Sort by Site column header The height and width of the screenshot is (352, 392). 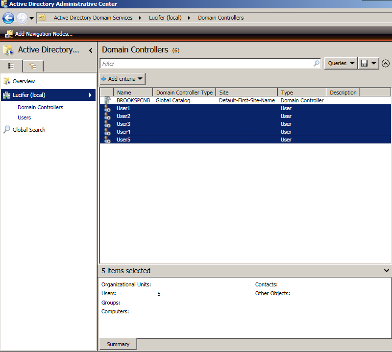coord(247,93)
